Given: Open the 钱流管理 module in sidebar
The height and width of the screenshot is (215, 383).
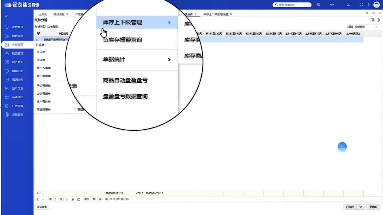Looking at the screenshot, I should (x=17, y=53).
